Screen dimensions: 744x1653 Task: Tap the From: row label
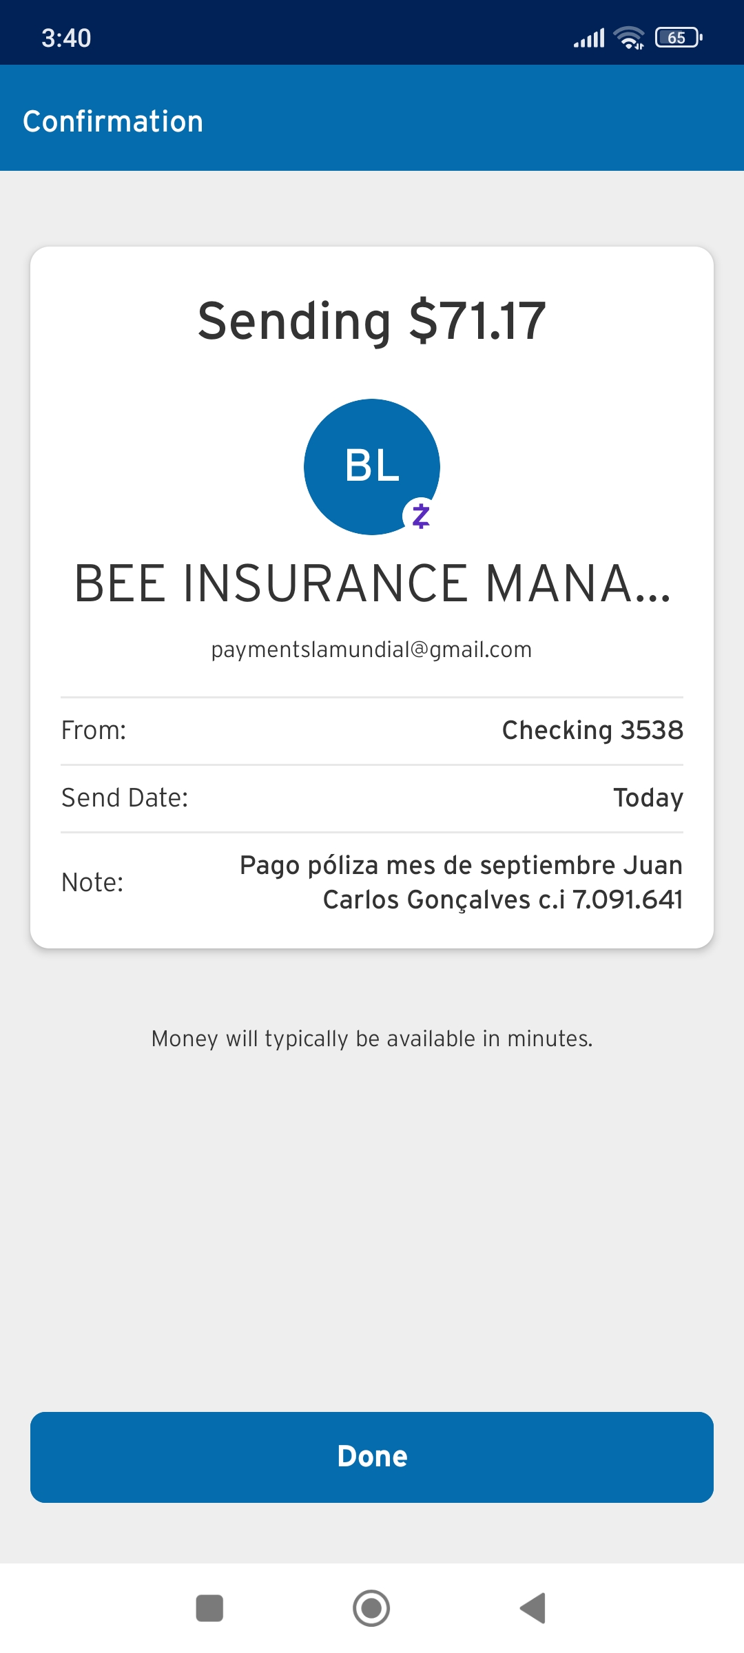[94, 730]
